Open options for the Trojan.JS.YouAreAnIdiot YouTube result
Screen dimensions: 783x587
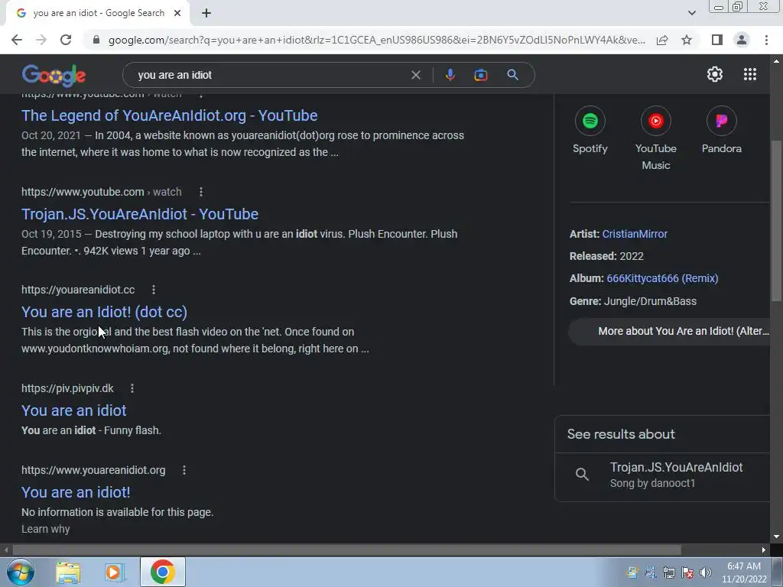point(201,192)
